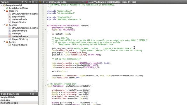This screenshot has width=187, height=105.
Task: Click the setBandwidth(BW_150HZ) line
Action: point(75,65)
